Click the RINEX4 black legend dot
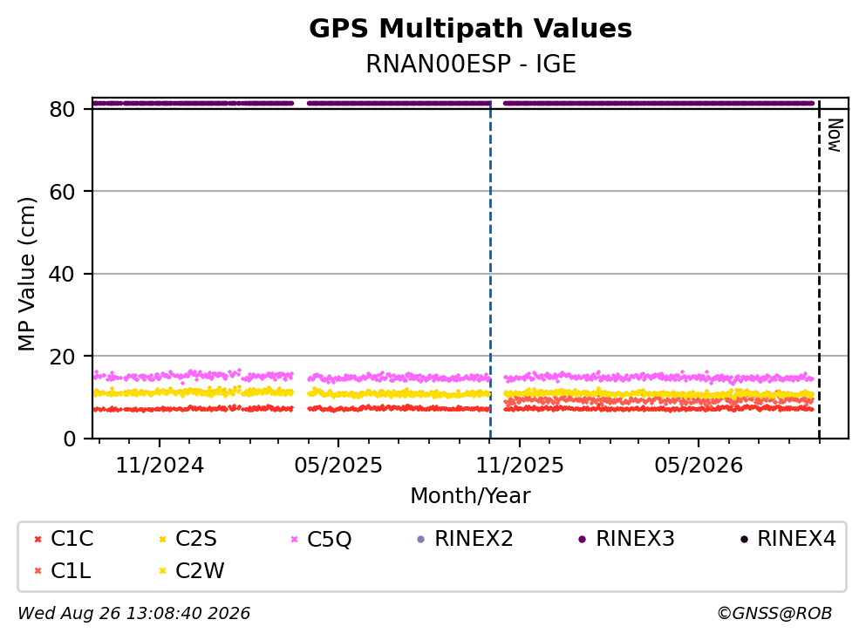The image size is (866, 640). 744,540
